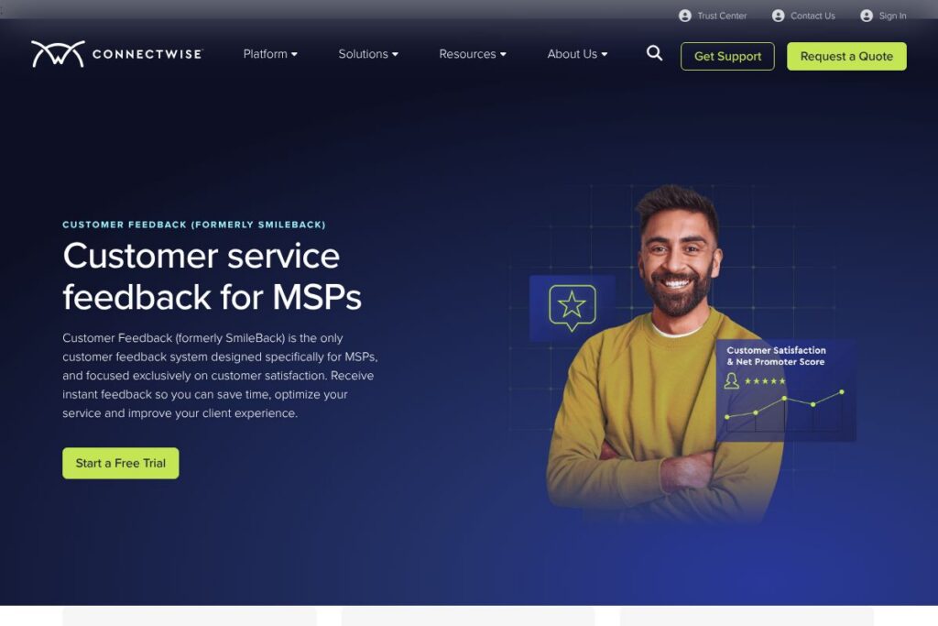Click the Sign In person icon
938x626 pixels.
(x=867, y=16)
